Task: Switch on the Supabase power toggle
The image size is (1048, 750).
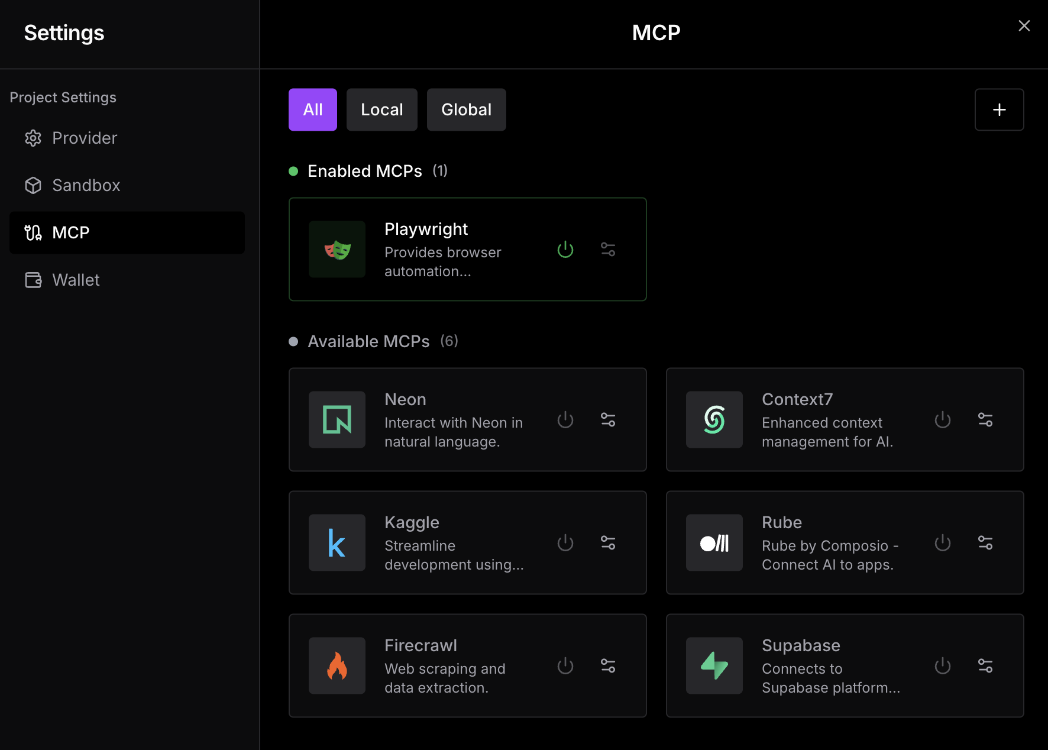Action: point(943,666)
